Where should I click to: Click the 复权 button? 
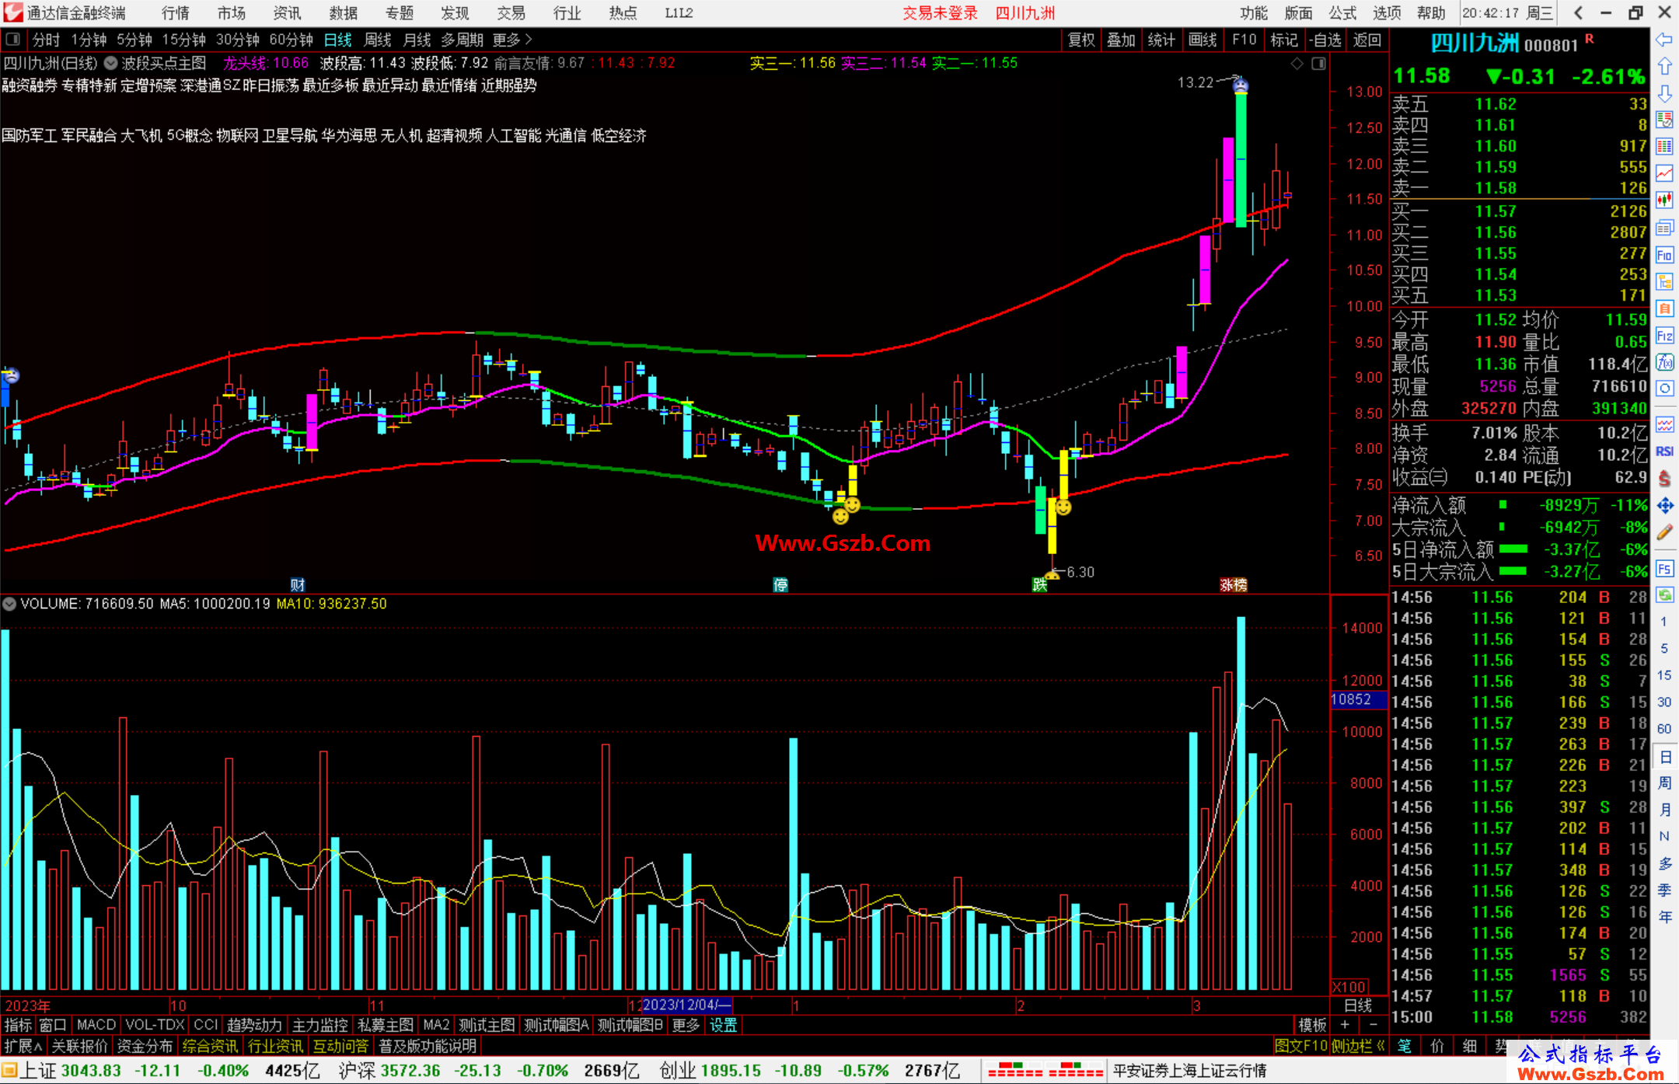pos(1081,40)
